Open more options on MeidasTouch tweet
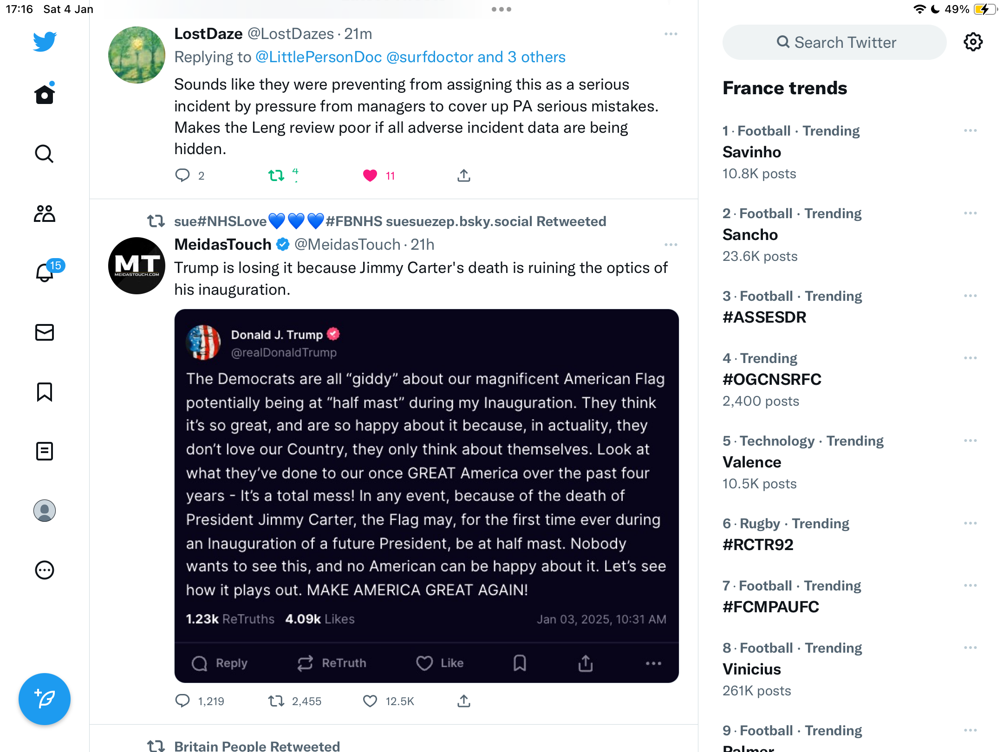1003x752 pixels. (671, 245)
